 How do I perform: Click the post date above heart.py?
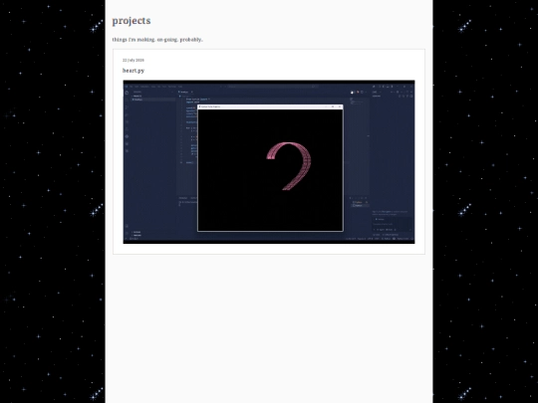pos(134,60)
